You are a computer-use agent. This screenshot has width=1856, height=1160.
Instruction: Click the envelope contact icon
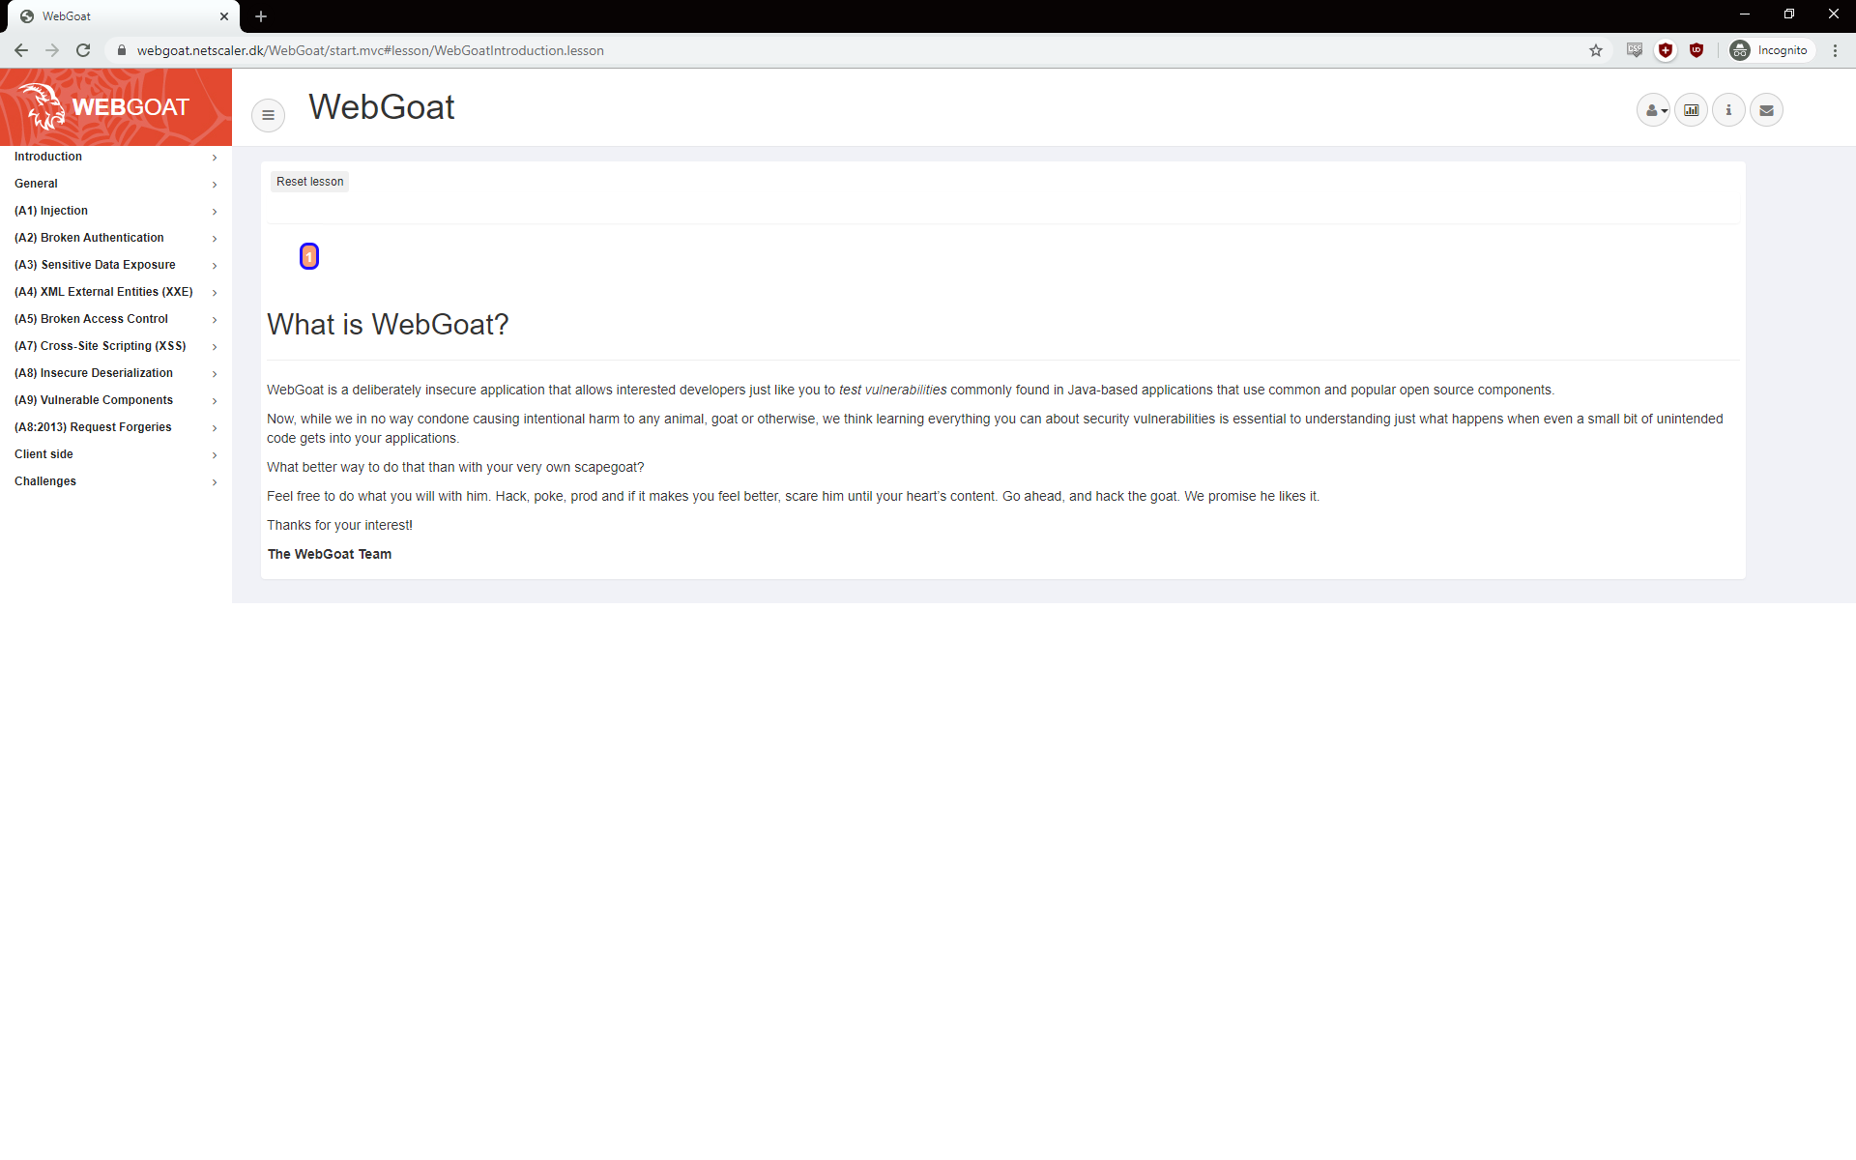click(x=1766, y=110)
